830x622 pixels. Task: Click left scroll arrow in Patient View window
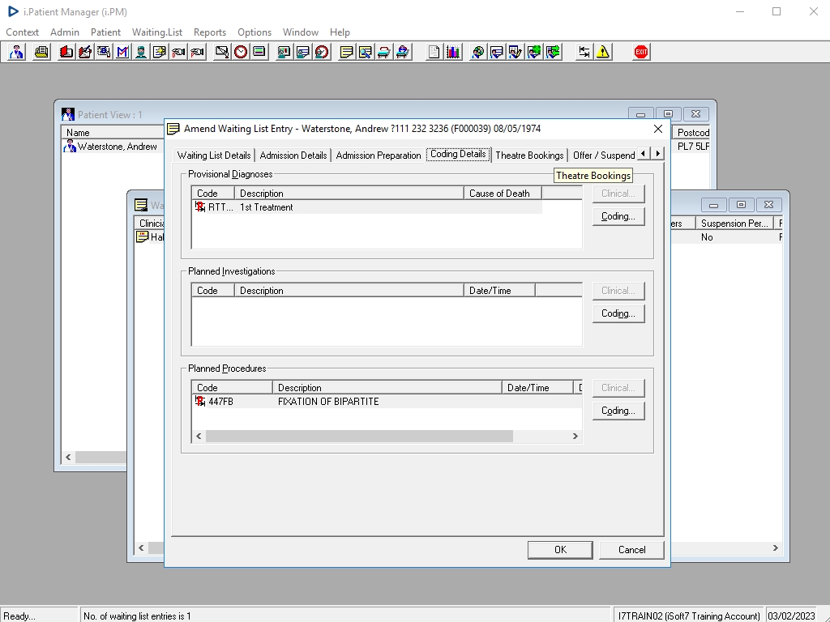point(68,457)
